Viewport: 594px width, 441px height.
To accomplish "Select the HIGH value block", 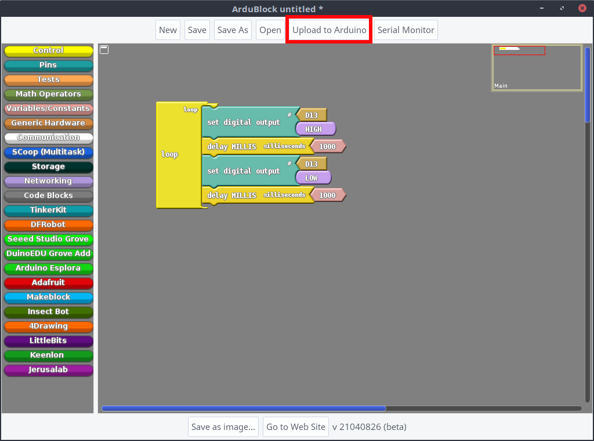I will tap(315, 129).
